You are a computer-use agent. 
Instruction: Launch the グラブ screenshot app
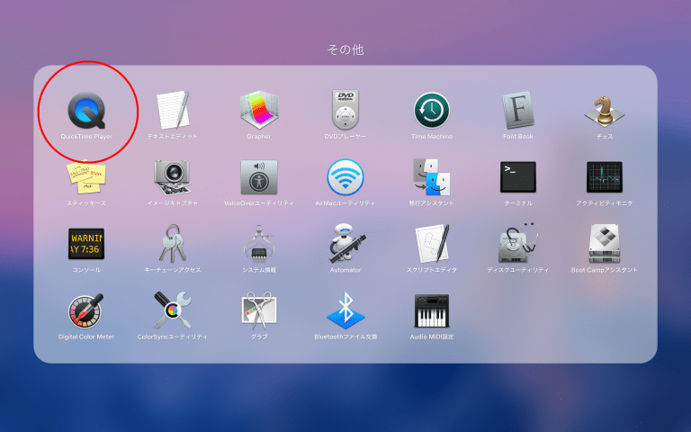point(259,310)
